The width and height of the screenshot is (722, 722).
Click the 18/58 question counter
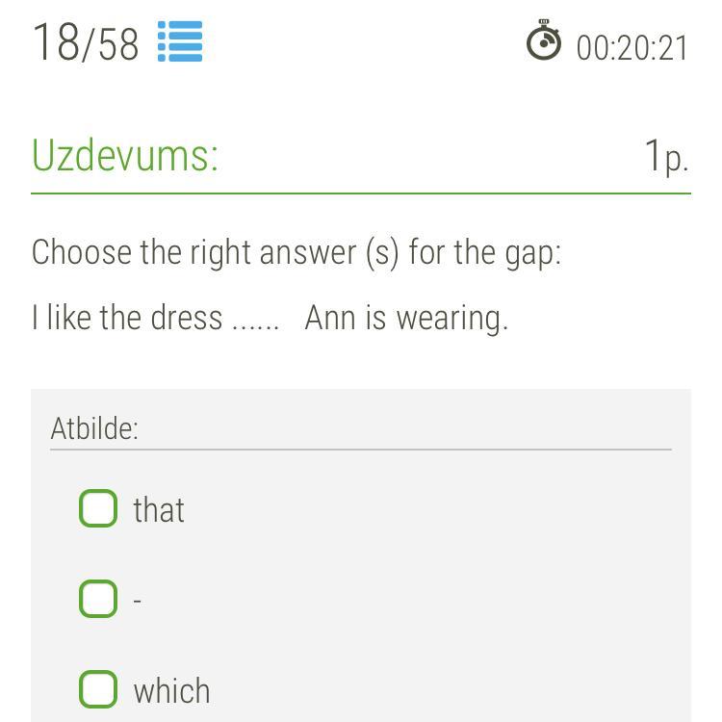tap(86, 44)
